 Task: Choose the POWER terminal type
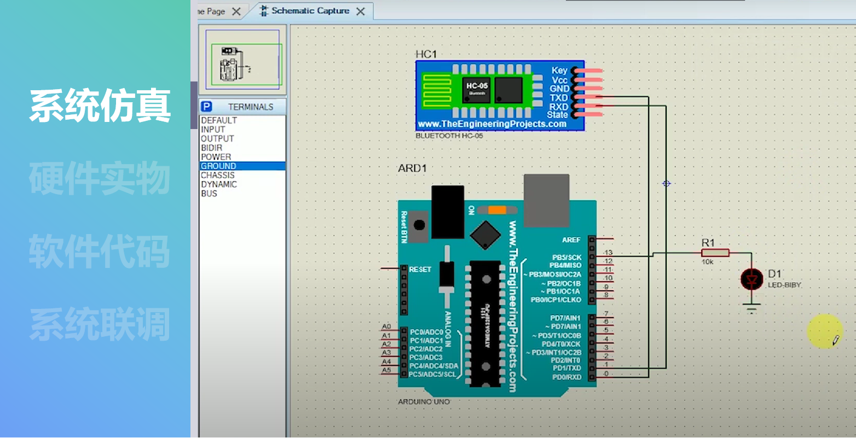216,157
